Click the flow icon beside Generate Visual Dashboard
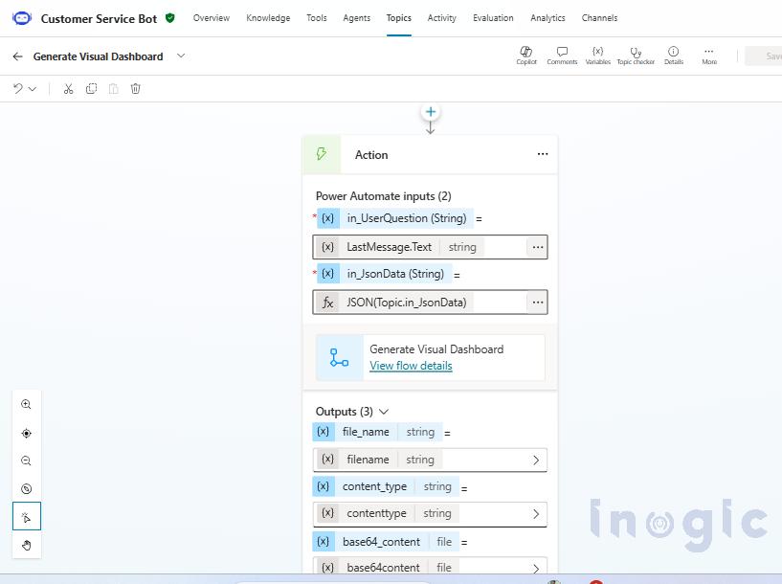 pyautogui.click(x=340, y=358)
